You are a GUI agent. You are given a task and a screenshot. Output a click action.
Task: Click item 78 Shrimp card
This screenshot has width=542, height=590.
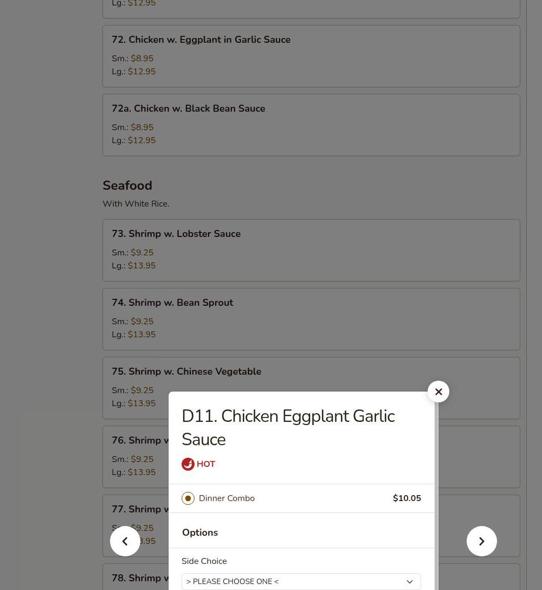135,577
